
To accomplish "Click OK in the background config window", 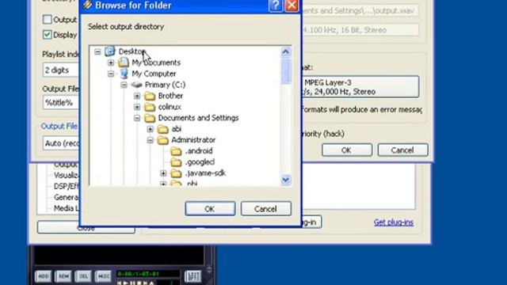I will tap(347, 150).
